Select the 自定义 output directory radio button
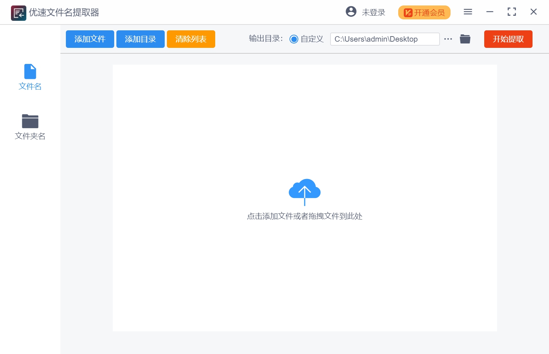 (x=294, y=39)
